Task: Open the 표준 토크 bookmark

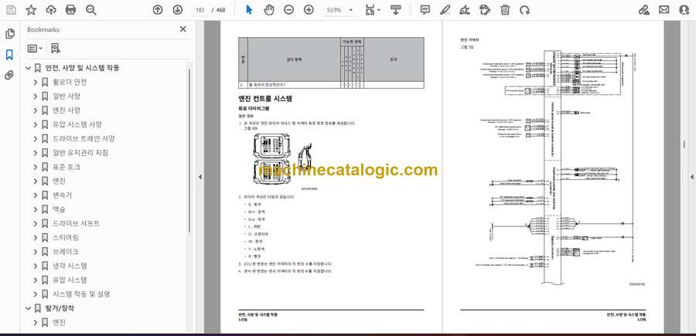Action: [67, 167]
